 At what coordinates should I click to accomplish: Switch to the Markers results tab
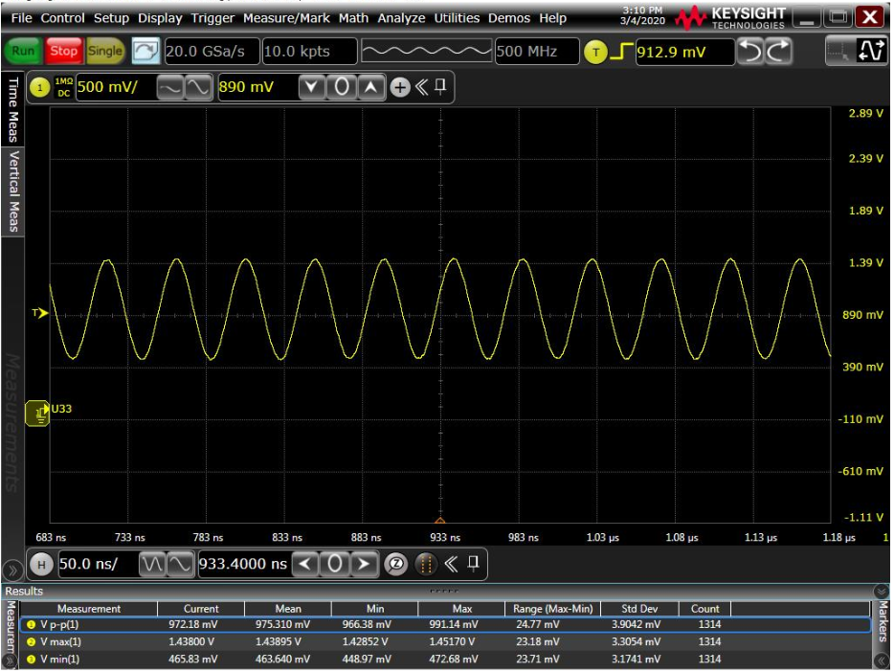[882, 621]
